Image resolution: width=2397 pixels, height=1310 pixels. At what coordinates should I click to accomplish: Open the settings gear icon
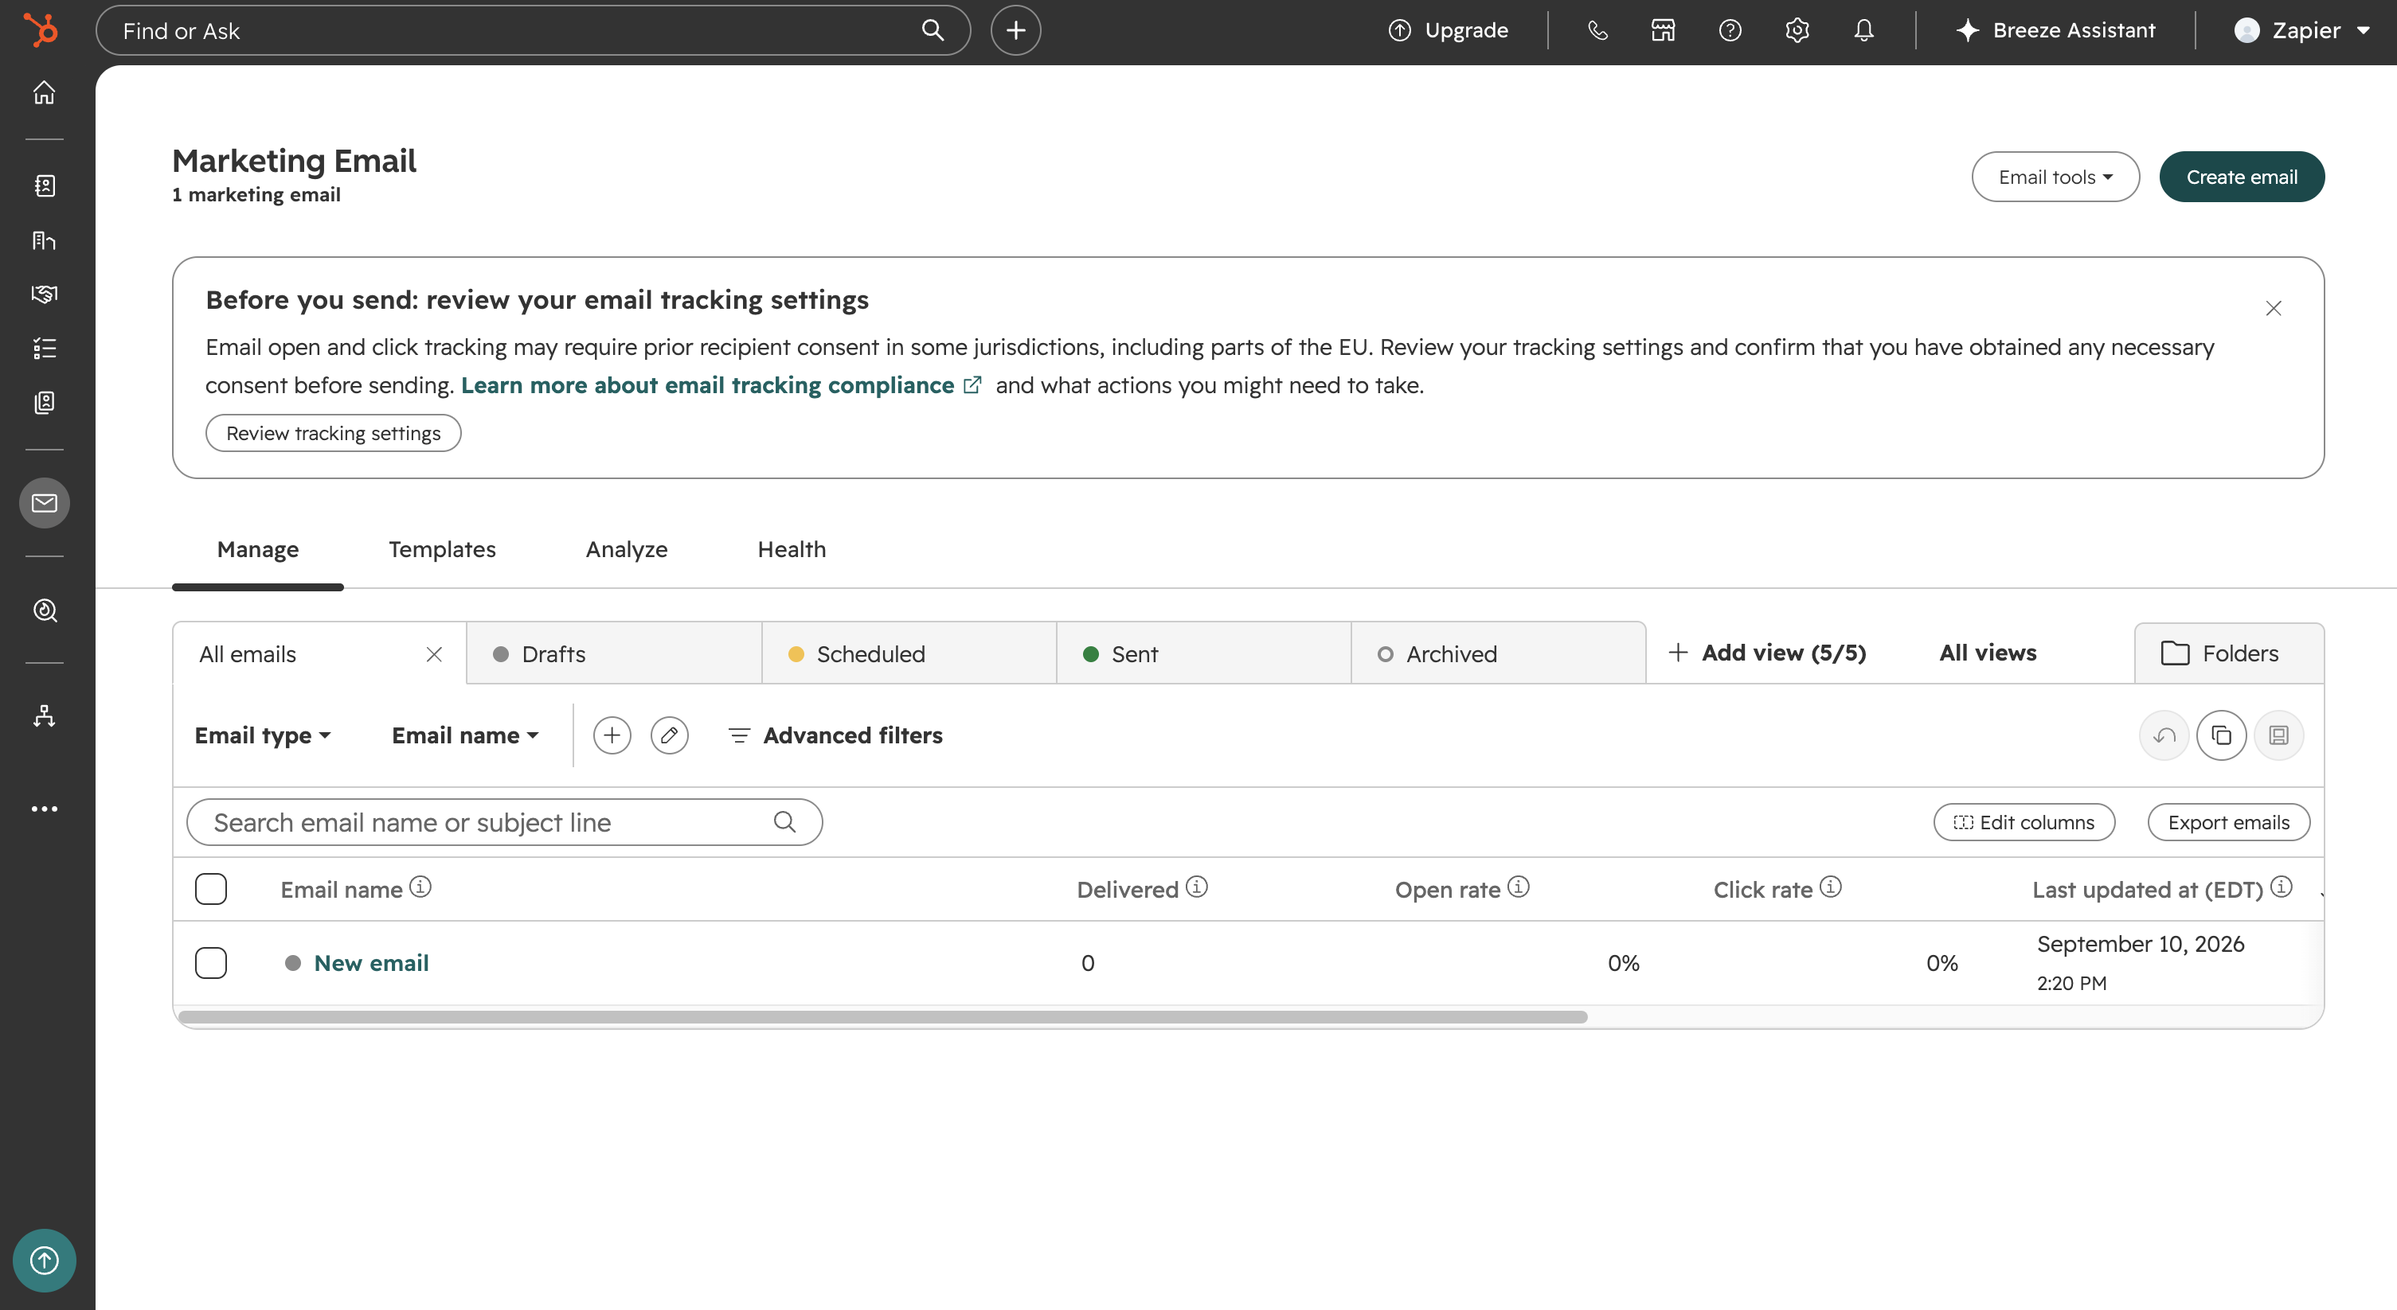tap(1797, 31)
